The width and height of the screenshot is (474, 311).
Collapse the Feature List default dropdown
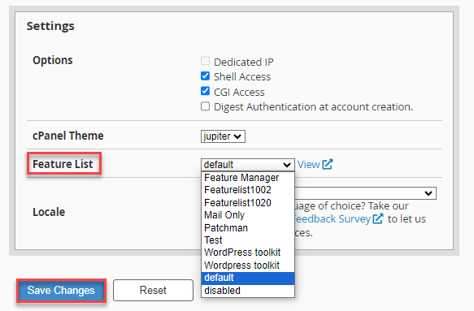(x=248, y=165)
